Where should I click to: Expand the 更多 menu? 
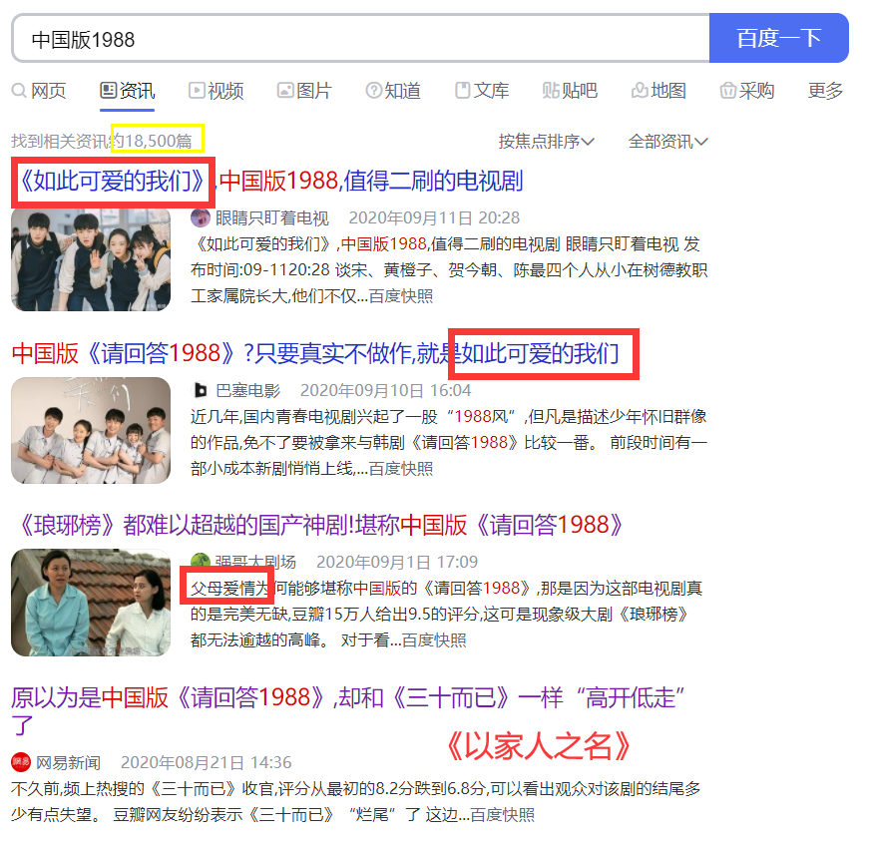[825, 90]
